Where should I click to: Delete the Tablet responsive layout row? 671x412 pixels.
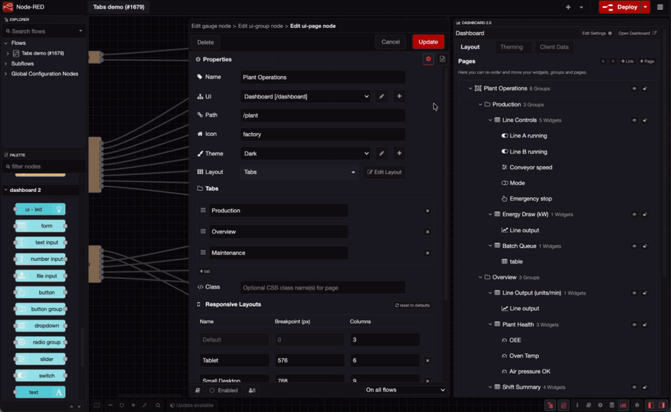427,360
